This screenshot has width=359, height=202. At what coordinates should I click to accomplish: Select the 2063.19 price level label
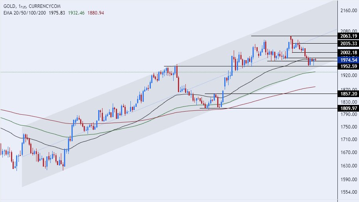349,36
